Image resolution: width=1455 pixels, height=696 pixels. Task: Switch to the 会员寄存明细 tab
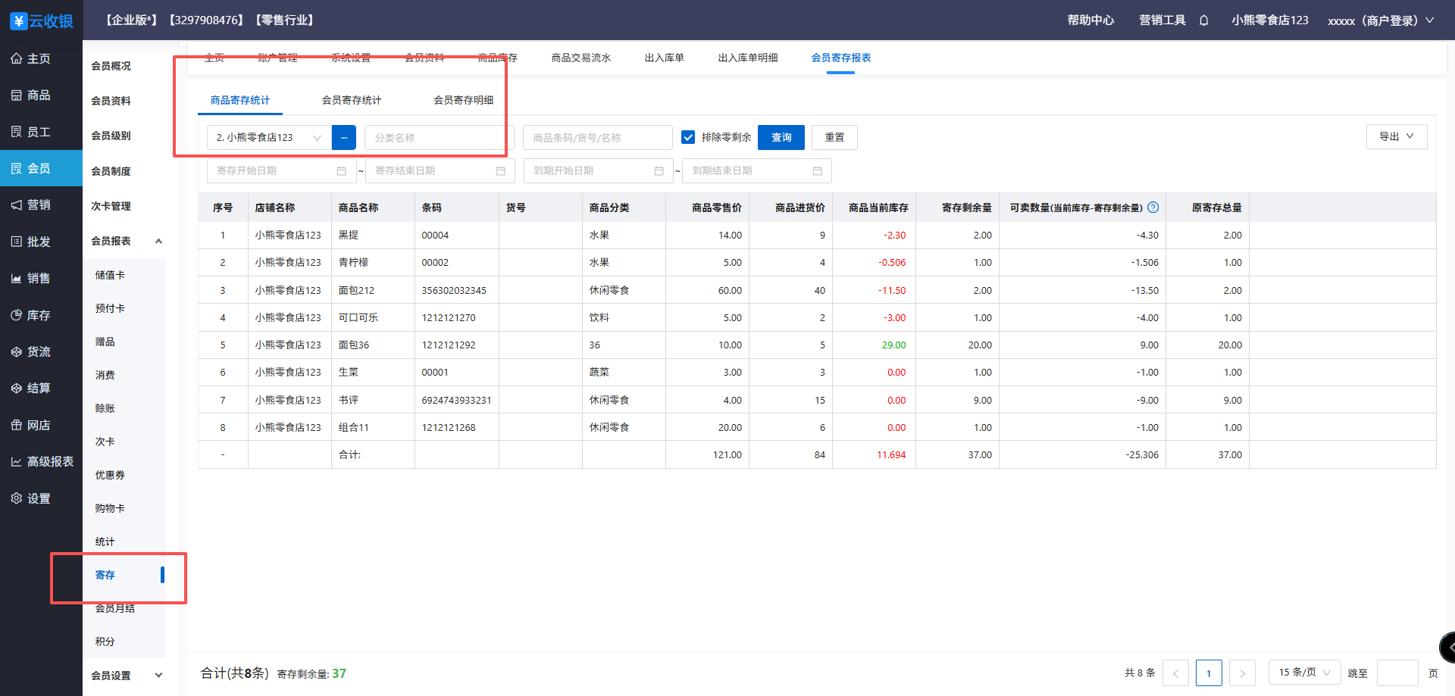coord(463,100)
